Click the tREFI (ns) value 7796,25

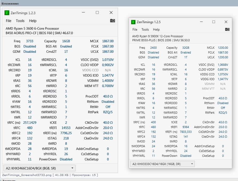click(66, 133)
